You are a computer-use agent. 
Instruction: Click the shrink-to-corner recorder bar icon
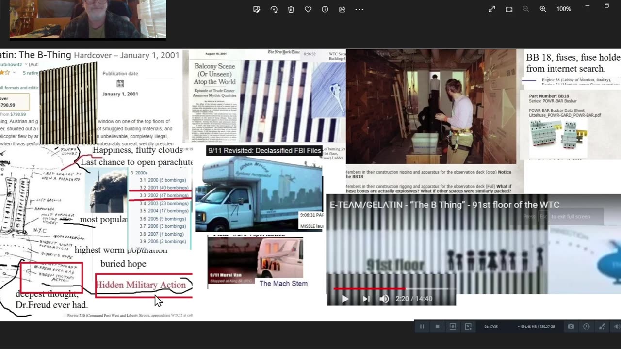(468, 327)
